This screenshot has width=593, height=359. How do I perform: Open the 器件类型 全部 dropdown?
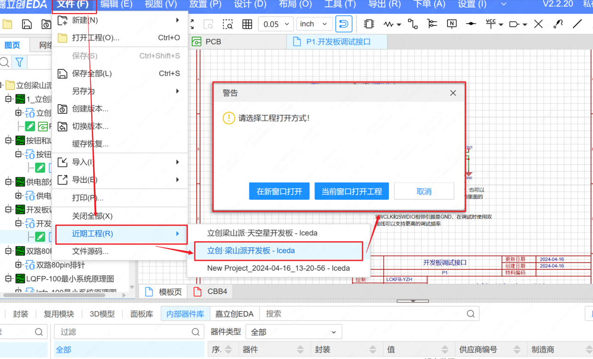(294, 332)
